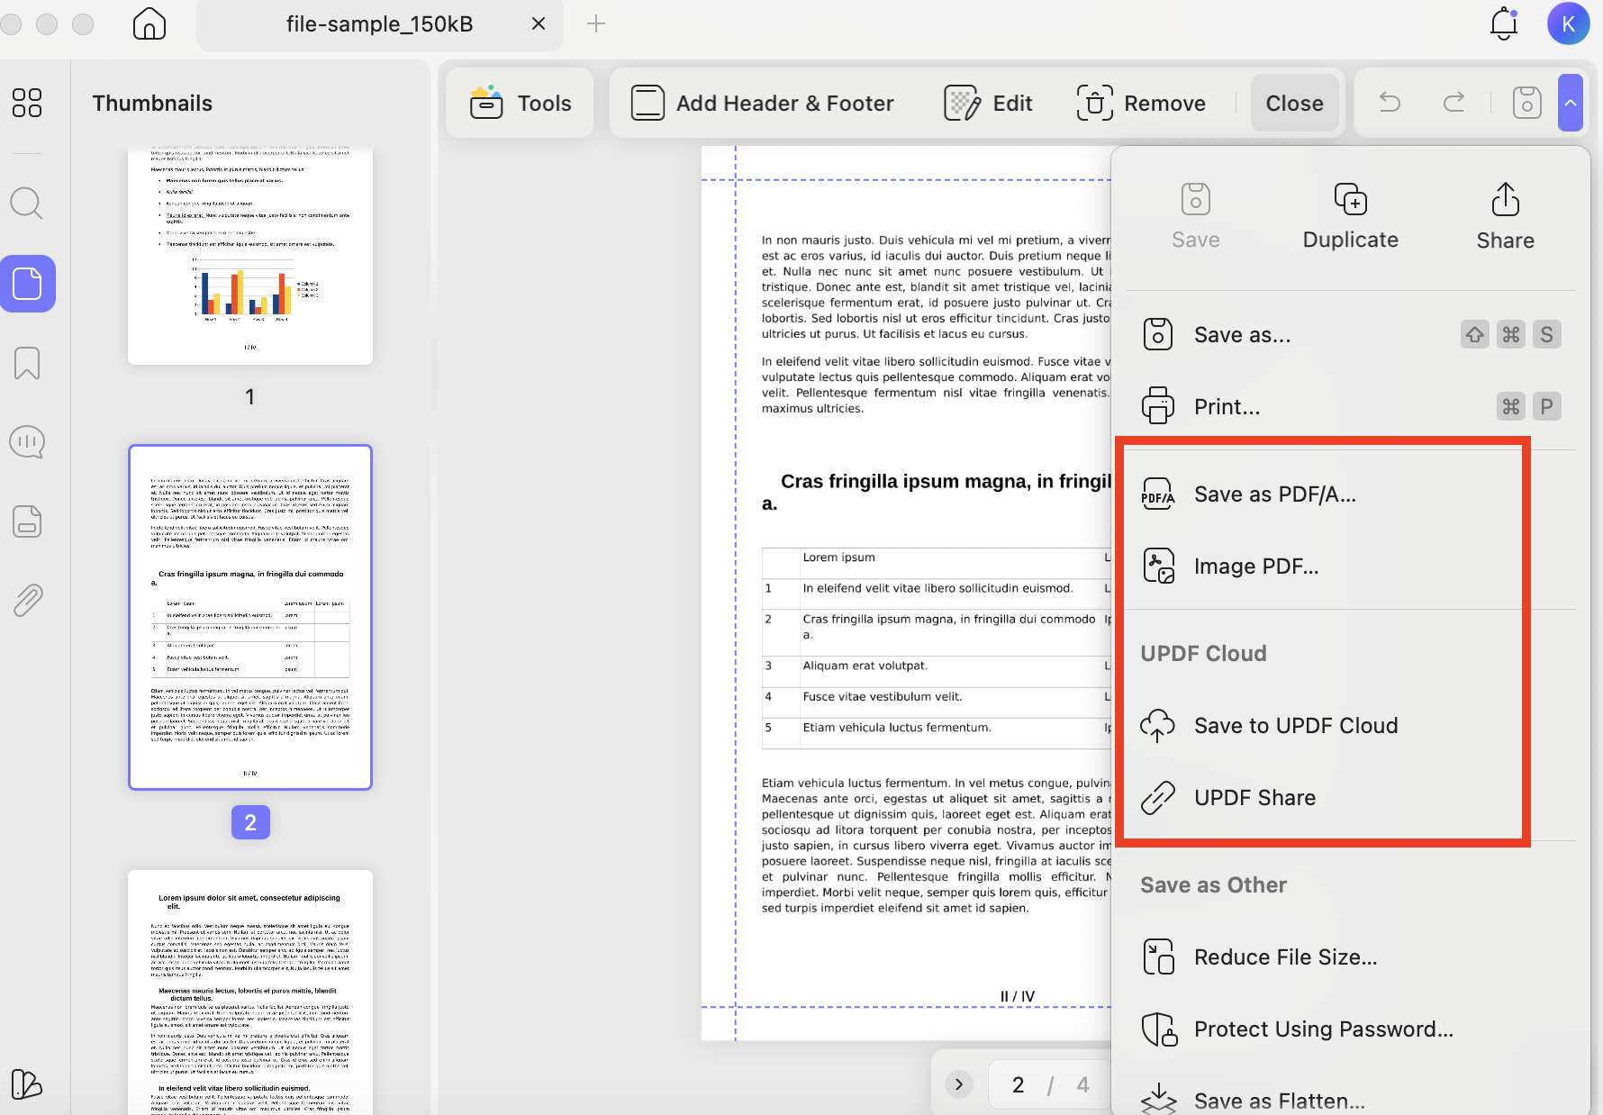Open the Attachments panel

[x=26, y=600]
